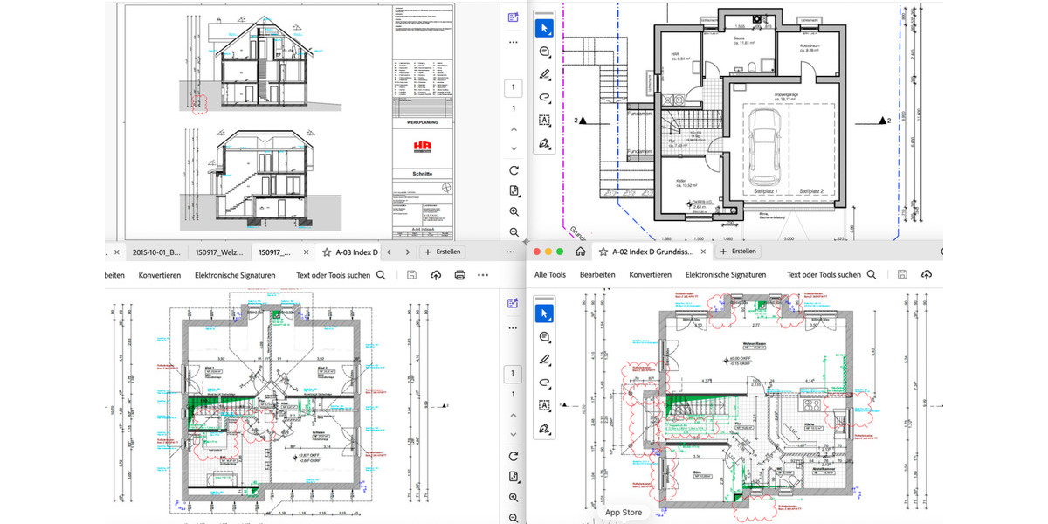
Task: Choose the comment tool in the garage plan window
Action: pyautogui.click(x=545, y=52)
